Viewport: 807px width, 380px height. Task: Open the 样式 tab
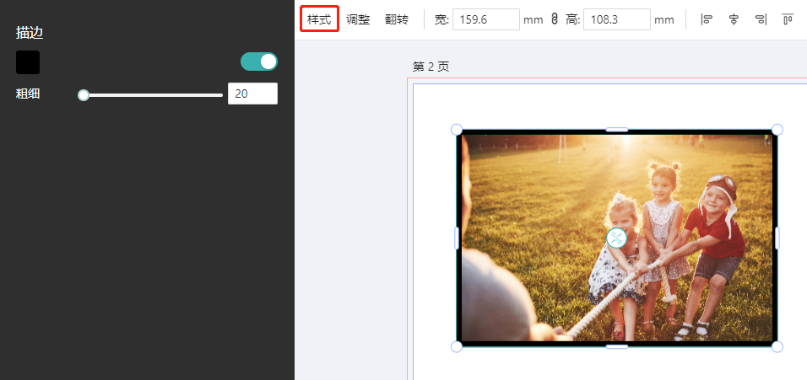coord(319,19)
